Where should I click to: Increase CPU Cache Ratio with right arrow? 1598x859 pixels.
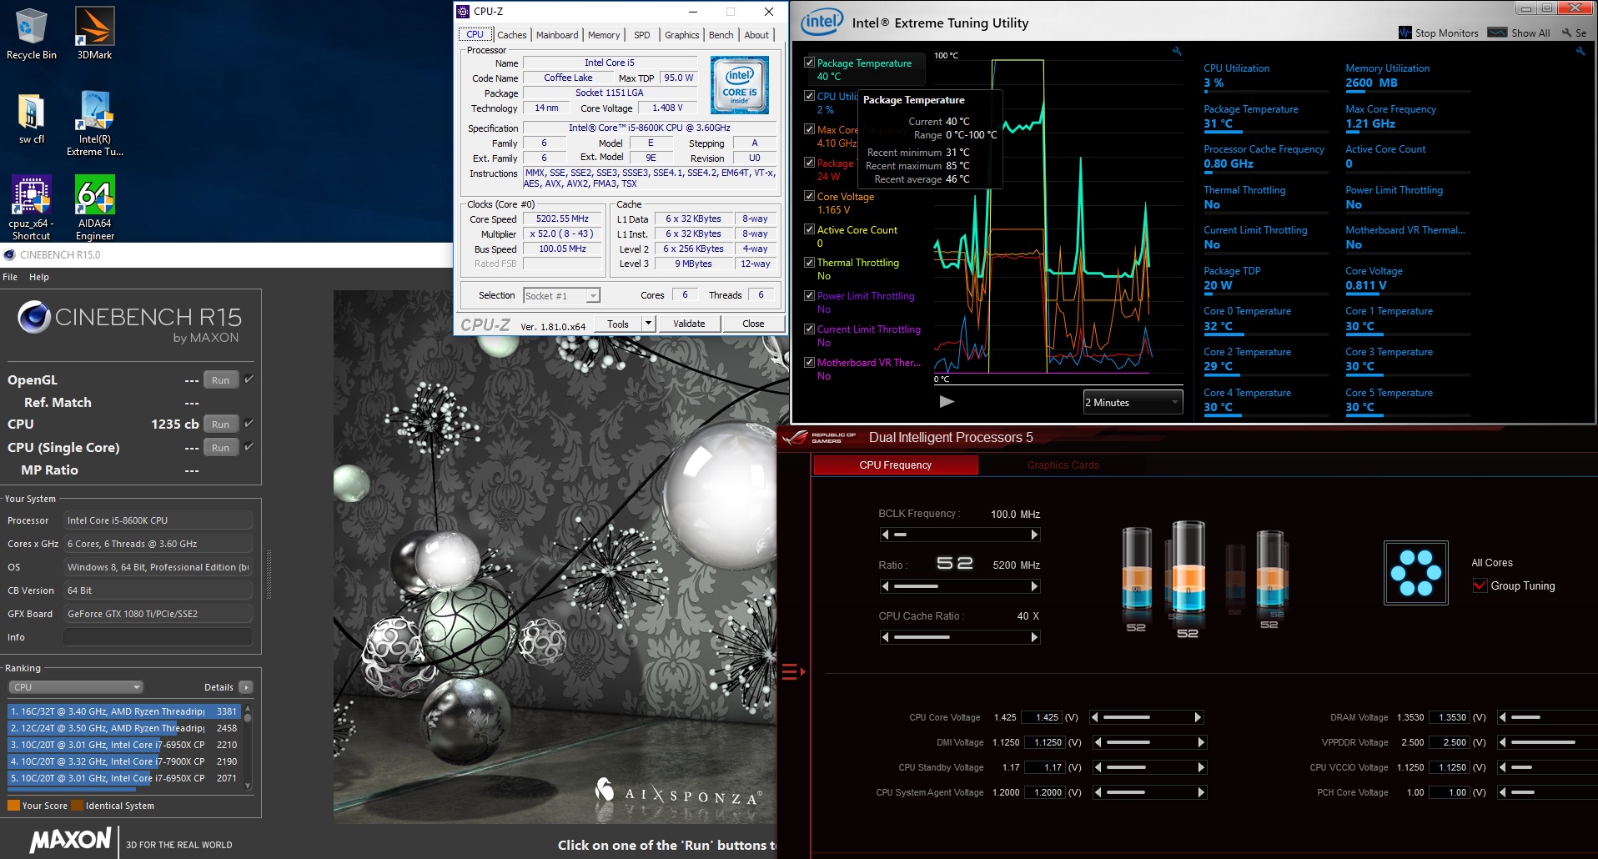click(x=1034, y=637)
